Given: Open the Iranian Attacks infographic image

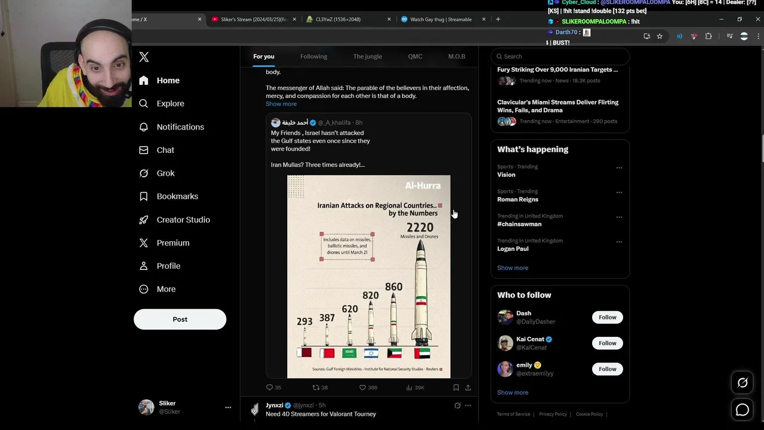Looking at the screenshot, I should (369, 277).
